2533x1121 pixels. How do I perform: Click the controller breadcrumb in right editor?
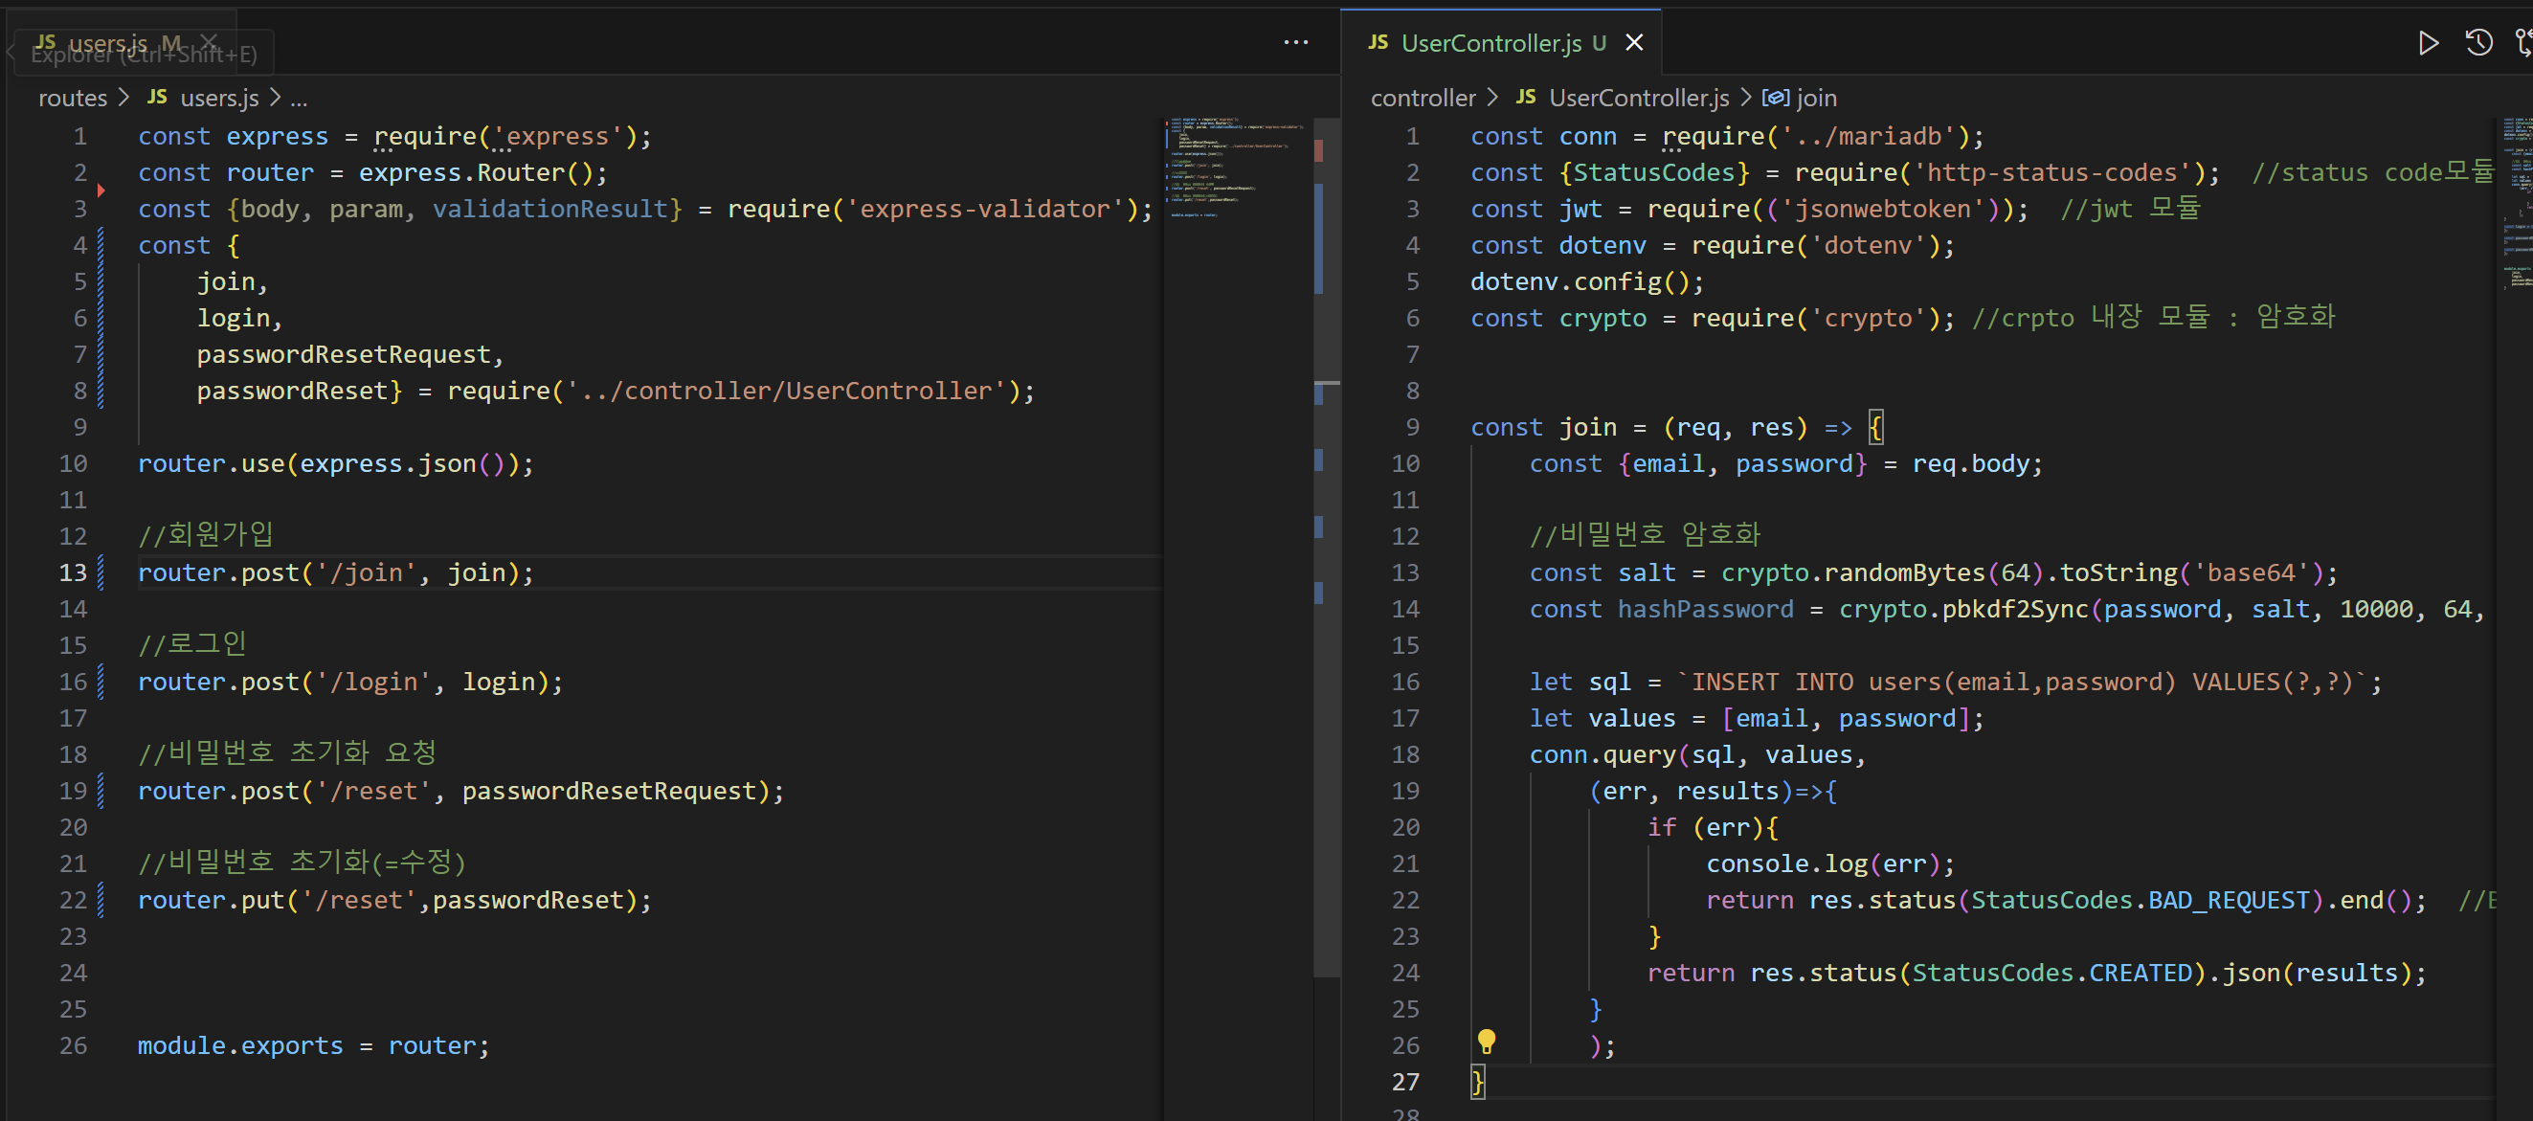(x=1423, y=99)
